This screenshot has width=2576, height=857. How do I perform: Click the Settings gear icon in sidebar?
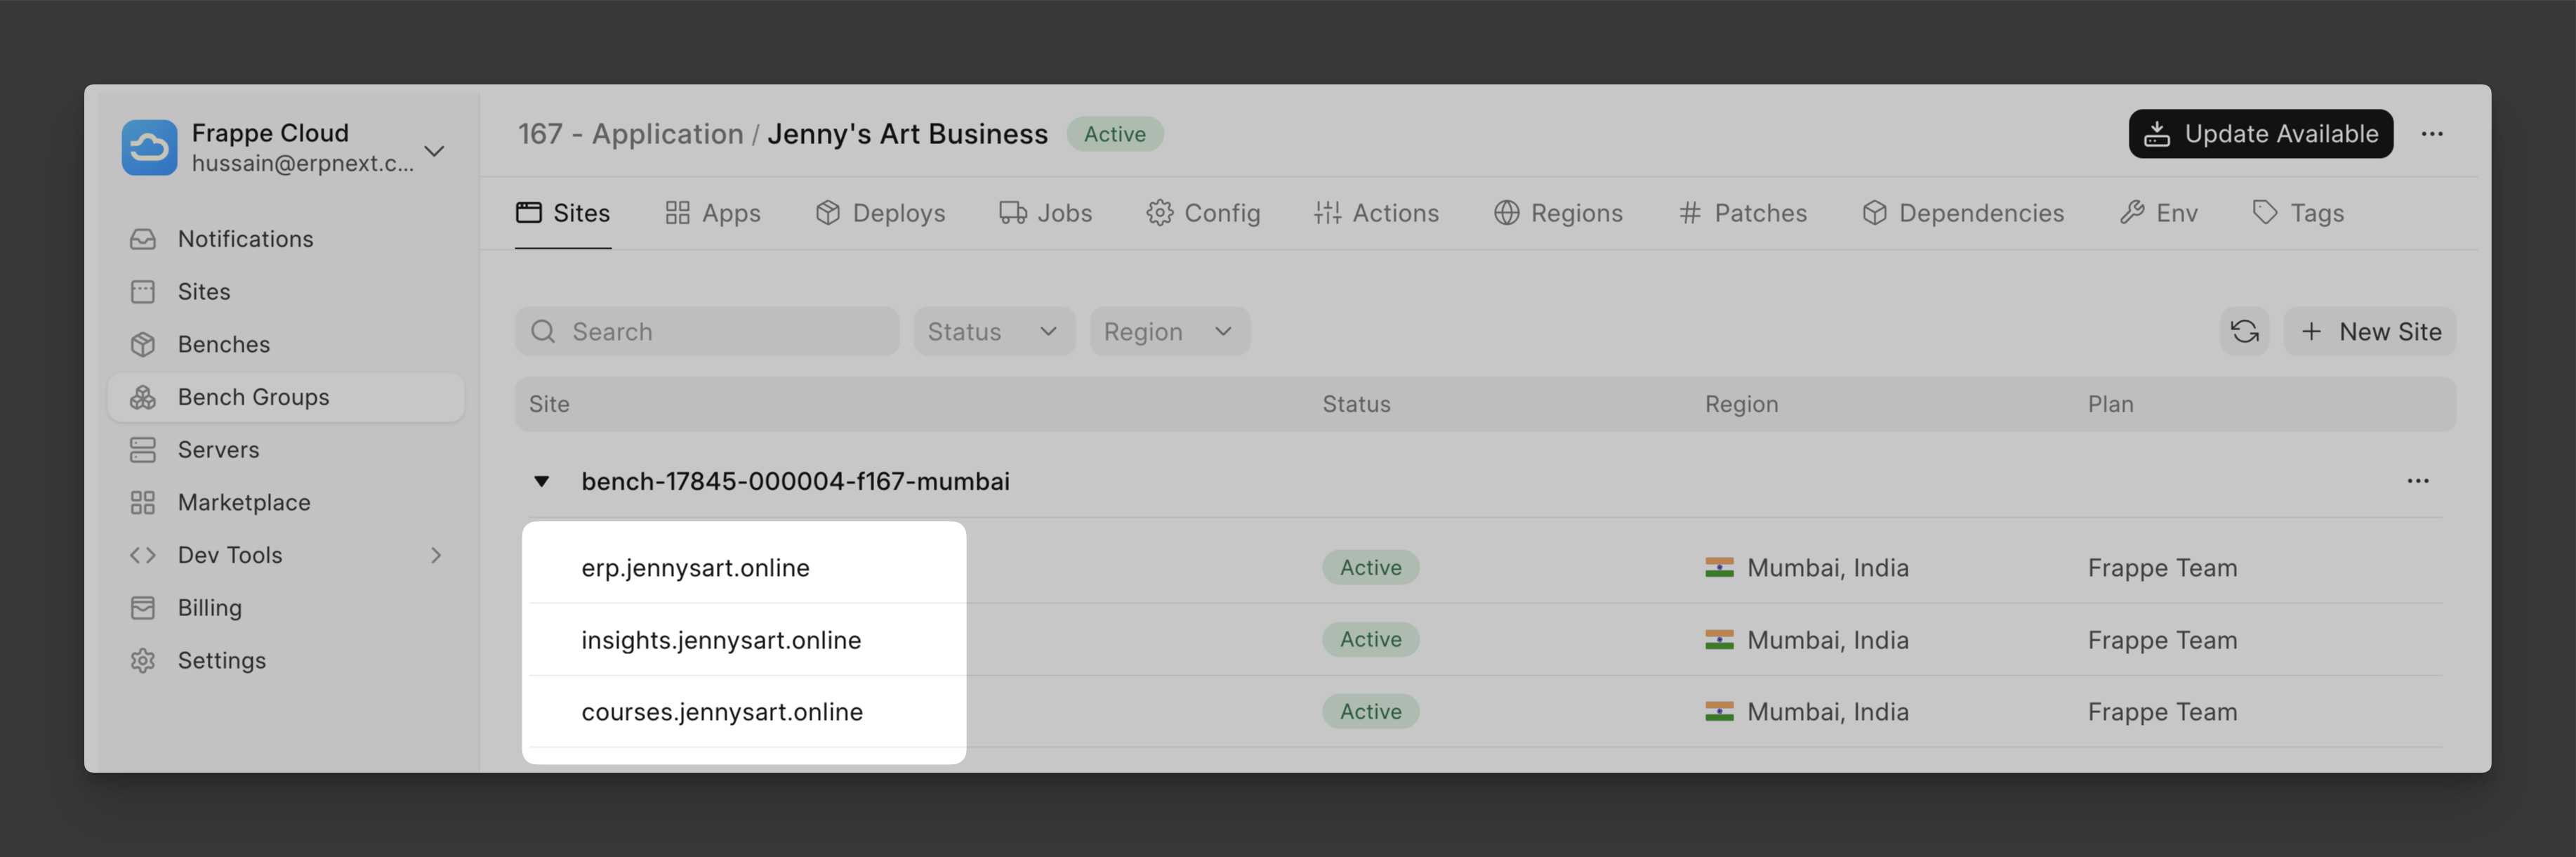[143, 660]
